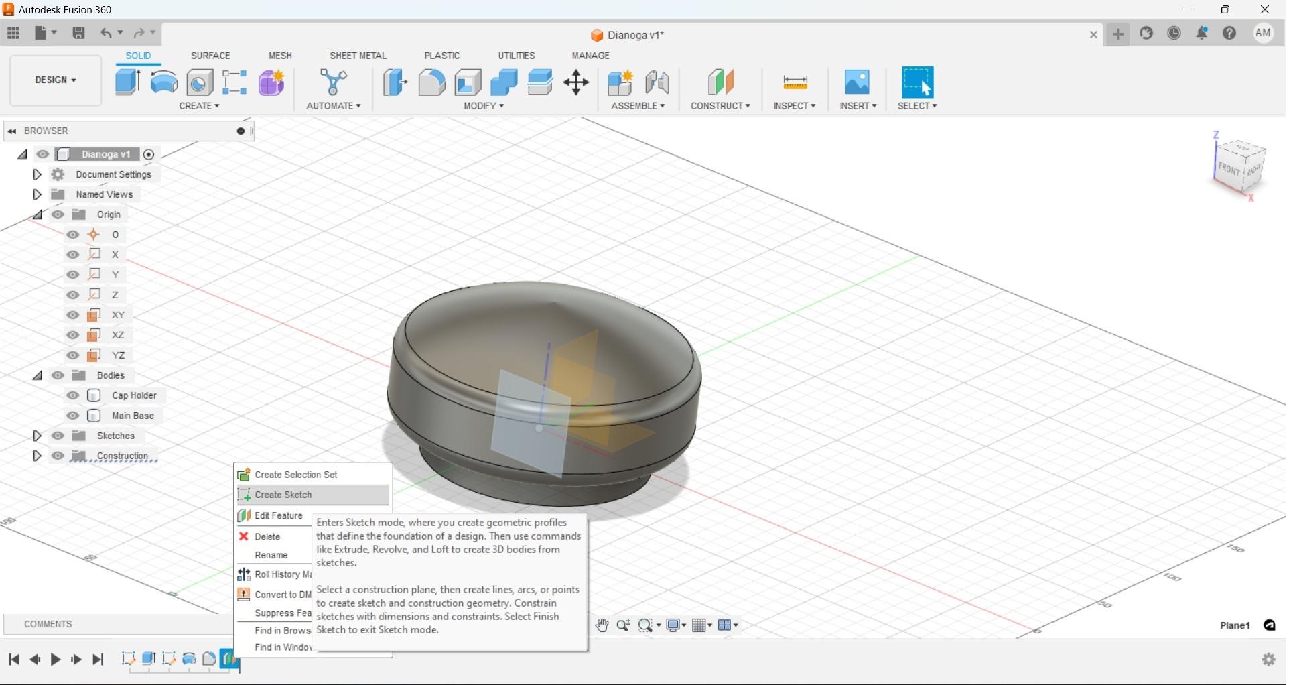Open the DESIGN workspace dropdown
1291x685 pixels.
coord(56,80)
